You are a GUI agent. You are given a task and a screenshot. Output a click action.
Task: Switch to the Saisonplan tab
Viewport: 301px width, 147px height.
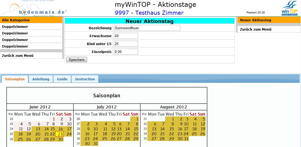[15, 79]
